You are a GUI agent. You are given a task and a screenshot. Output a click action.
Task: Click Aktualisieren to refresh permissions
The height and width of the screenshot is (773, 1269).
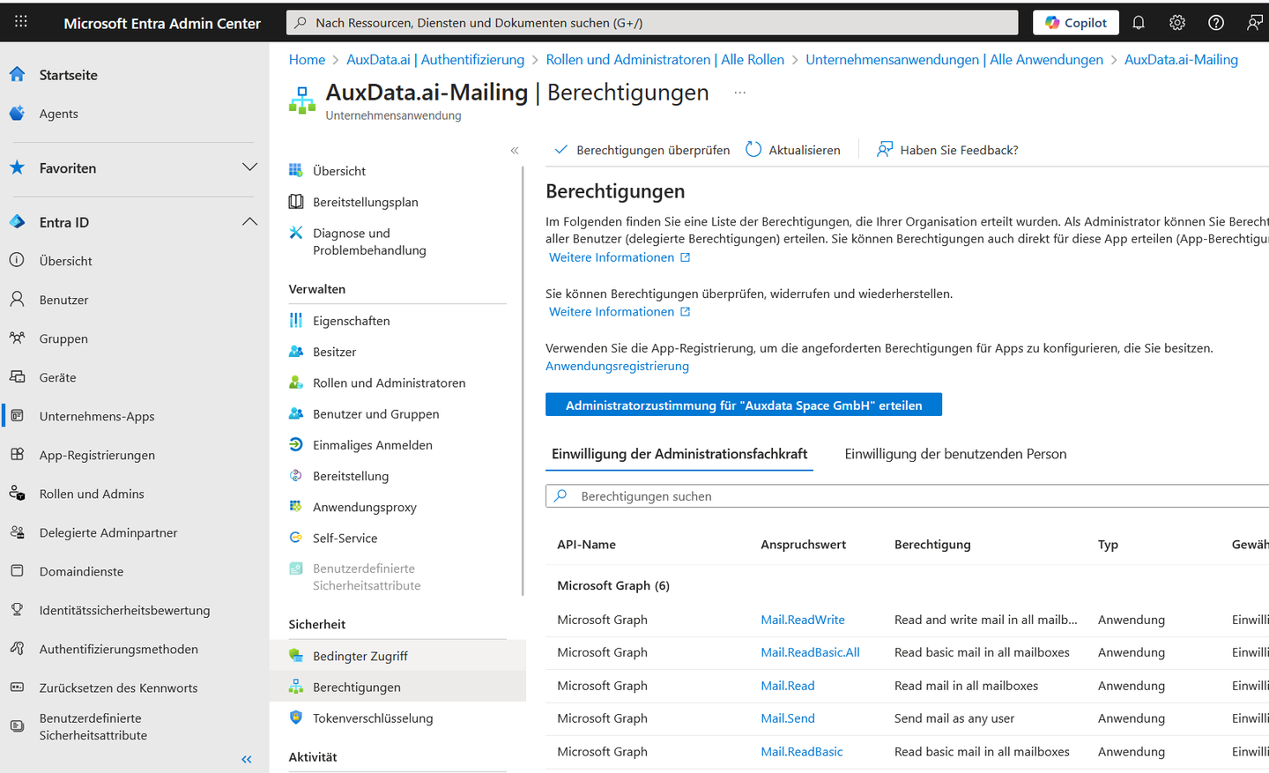click(793, 150)
